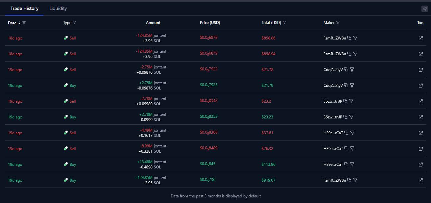
Task: Open transaction link for $858.86 sell trade
Action: coord(420,38)
